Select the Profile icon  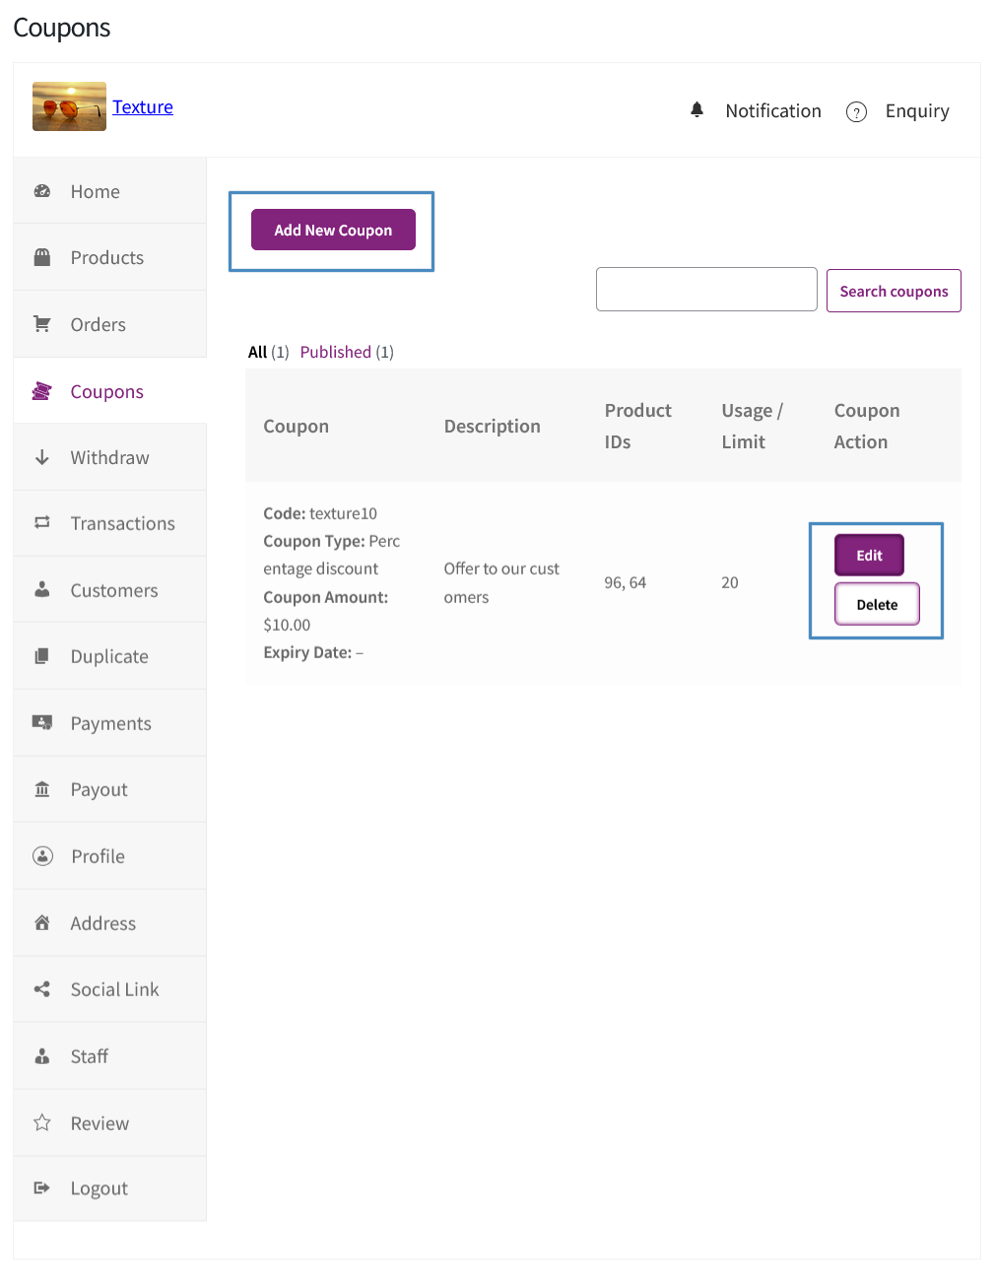pyautogui.click(x=42, y=855)
